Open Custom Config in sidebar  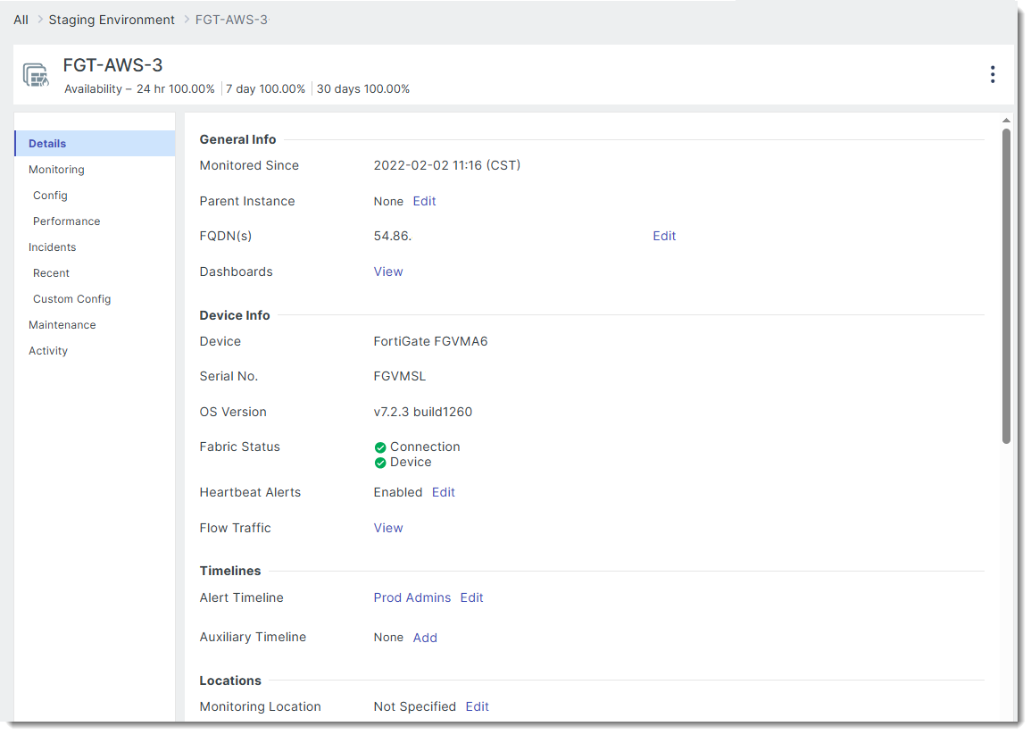[71, 299]
